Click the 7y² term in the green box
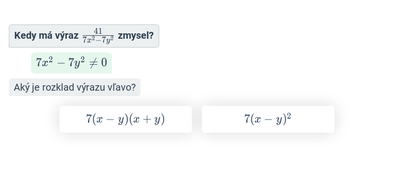The height and width of the screenshot is (196, 393). point(77,63)
